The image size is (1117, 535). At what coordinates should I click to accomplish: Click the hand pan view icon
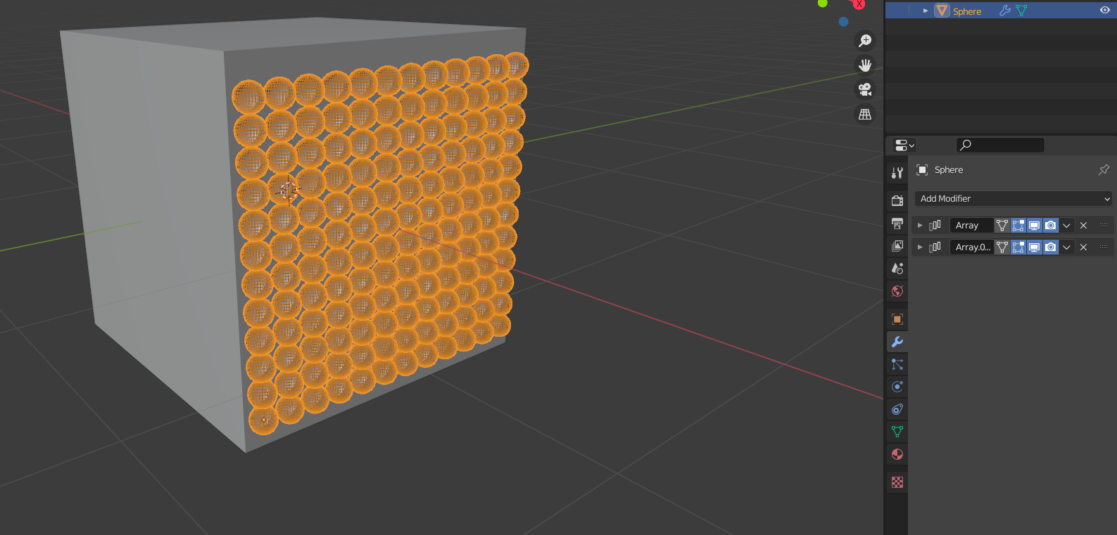point(865,65)
